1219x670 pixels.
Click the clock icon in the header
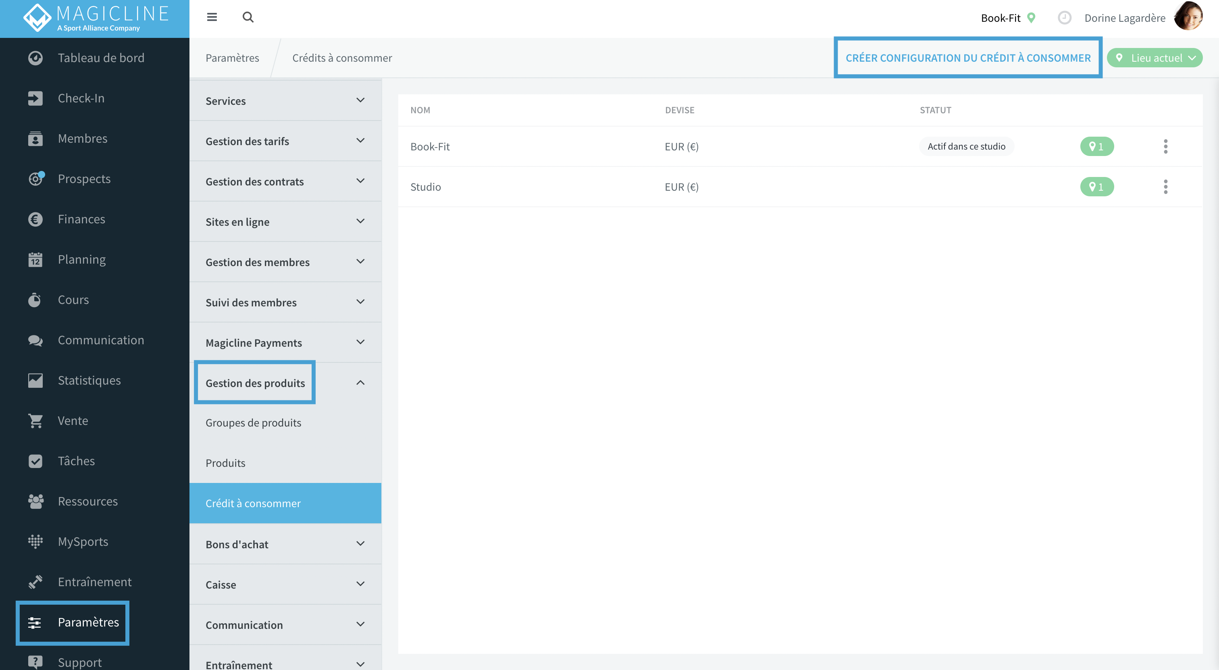tap(1064, 18)
